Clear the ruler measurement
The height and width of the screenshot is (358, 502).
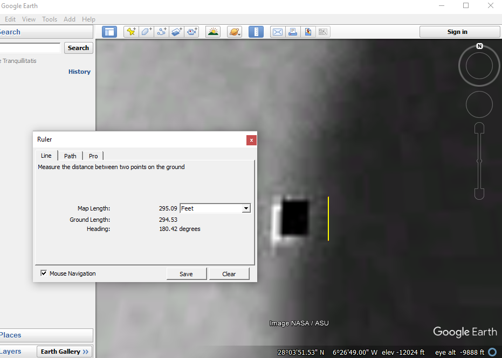(229, 274)
